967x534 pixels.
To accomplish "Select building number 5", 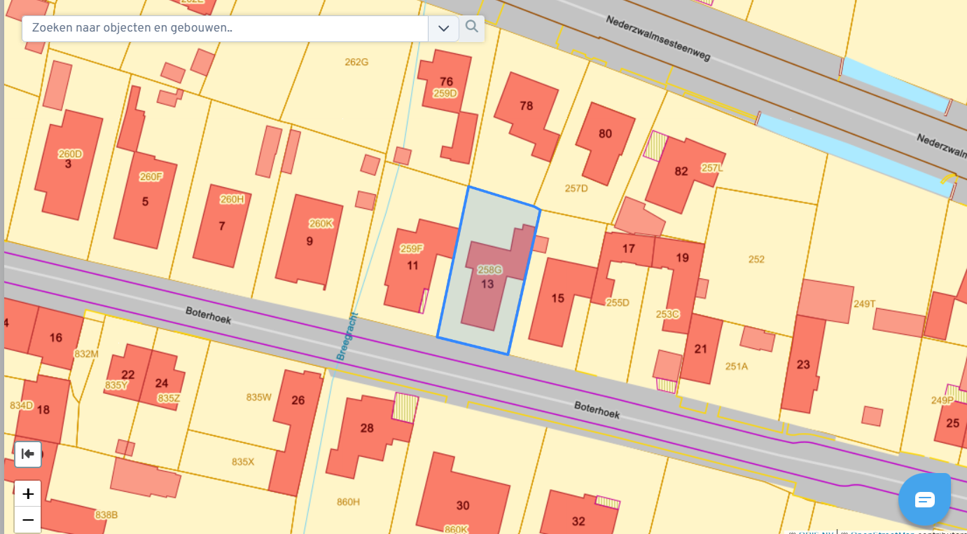I will [x=145, y=202].
